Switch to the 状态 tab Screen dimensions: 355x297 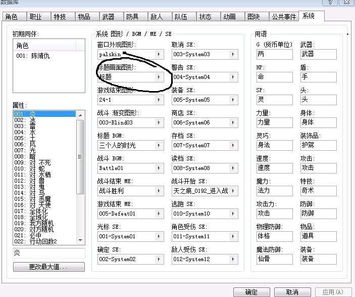(x=208, y=17)
